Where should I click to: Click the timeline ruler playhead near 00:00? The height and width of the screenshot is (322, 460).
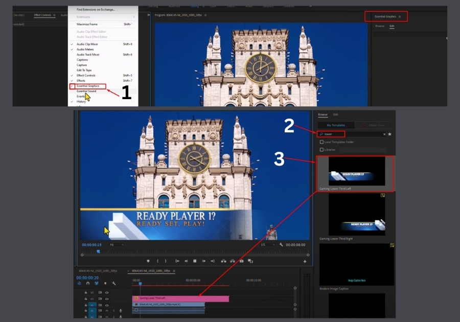pyautogui.click(x=140, y=284)
